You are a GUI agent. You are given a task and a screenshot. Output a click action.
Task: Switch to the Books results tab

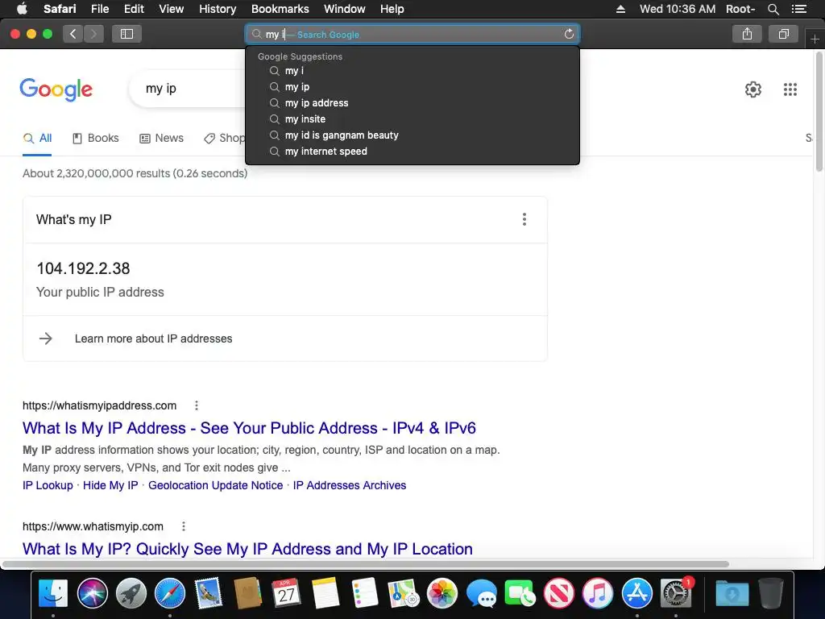[x=96, y=139]
